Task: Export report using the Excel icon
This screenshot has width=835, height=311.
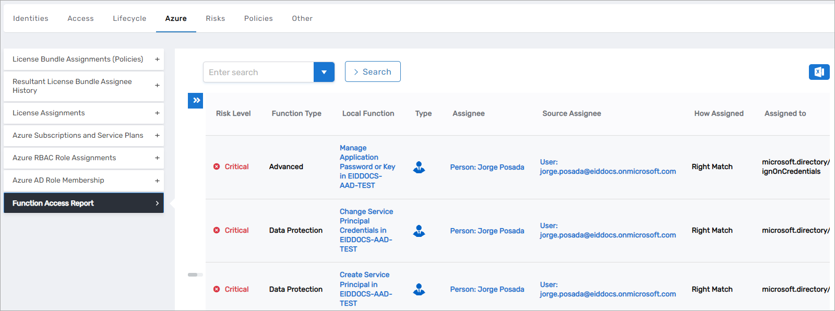Action: pyautogui.click(x=819, y=72)
